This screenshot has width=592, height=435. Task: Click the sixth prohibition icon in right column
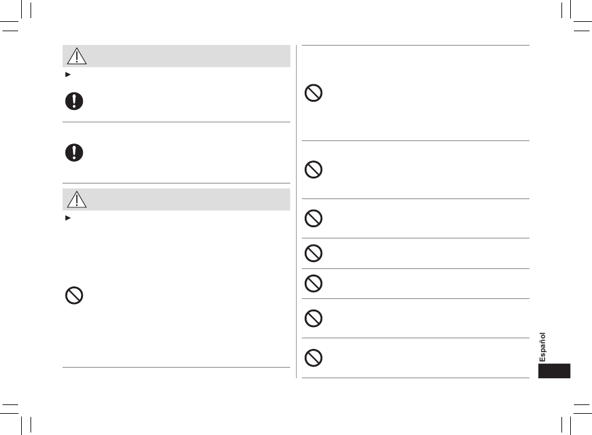[313, 318]
